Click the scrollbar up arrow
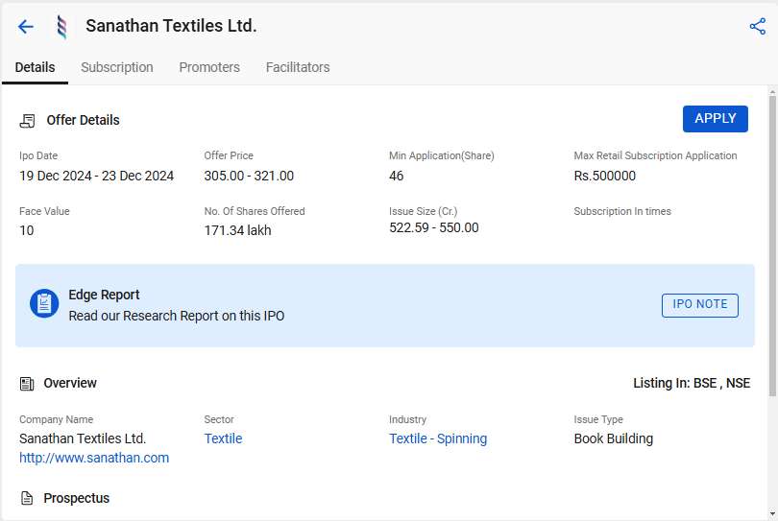Screen dimensions: 778x521 [x=772, y=92]
